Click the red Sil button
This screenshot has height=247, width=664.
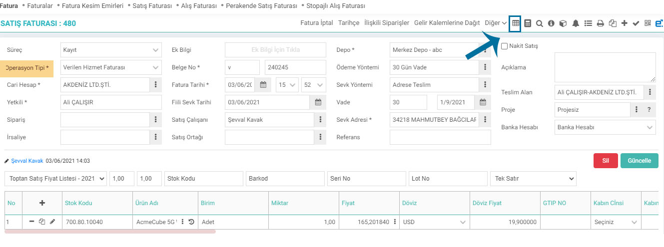(x=606, y=161)
